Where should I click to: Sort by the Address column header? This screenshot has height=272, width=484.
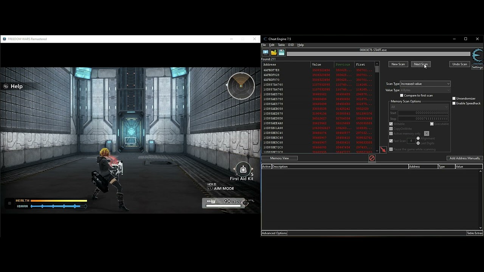click(286, 65)
